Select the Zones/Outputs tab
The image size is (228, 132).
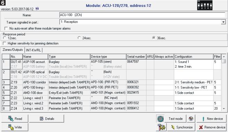click(x=12, y=50)
